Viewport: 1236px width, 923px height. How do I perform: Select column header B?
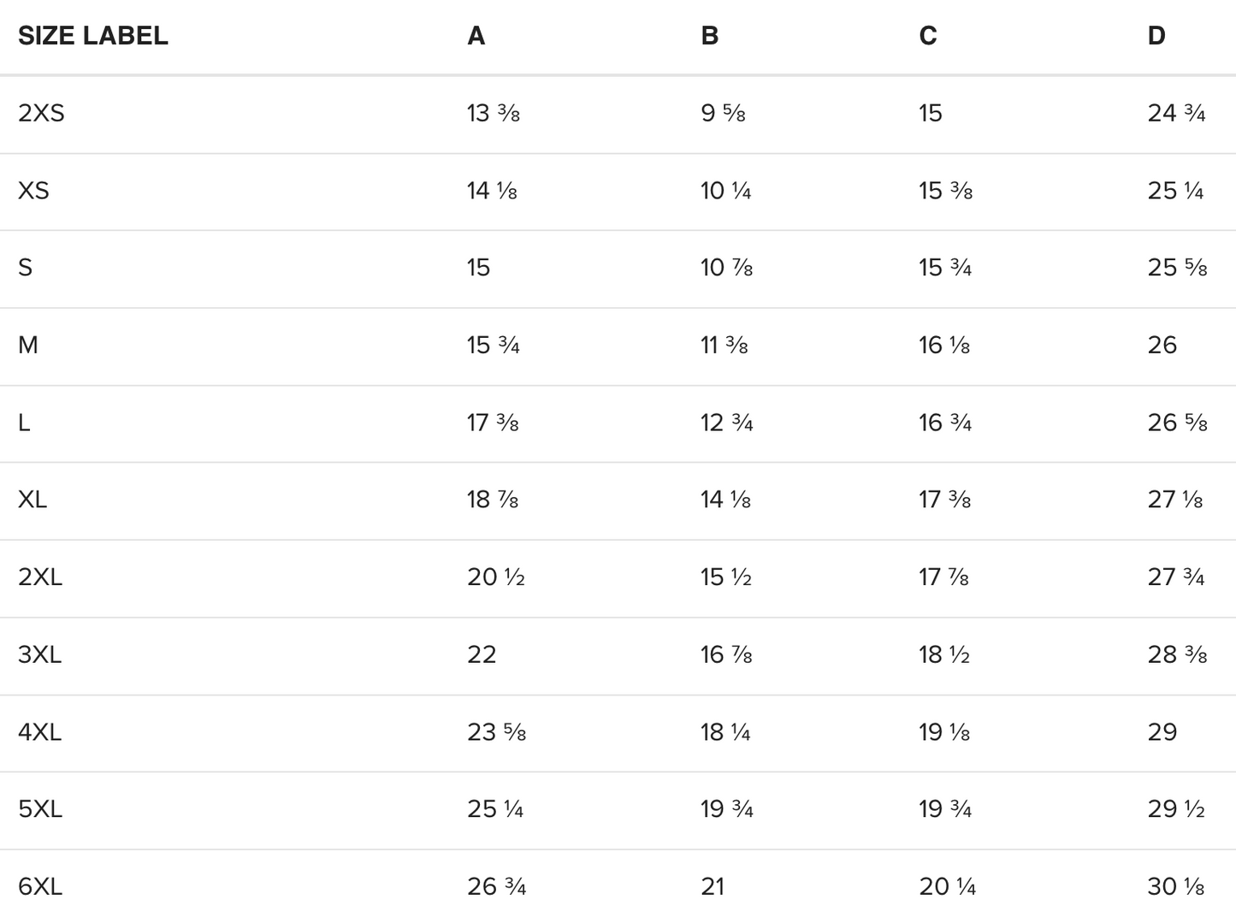(709, 36)
